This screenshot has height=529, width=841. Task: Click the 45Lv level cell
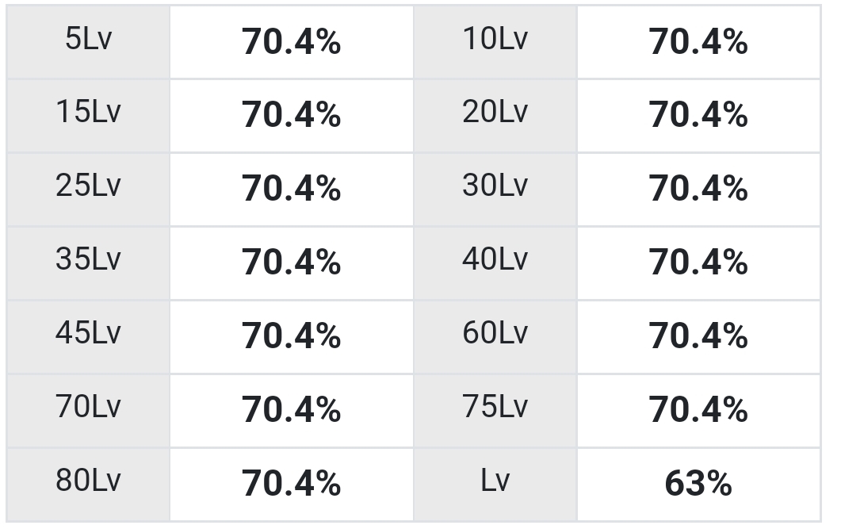click(89, 337)
